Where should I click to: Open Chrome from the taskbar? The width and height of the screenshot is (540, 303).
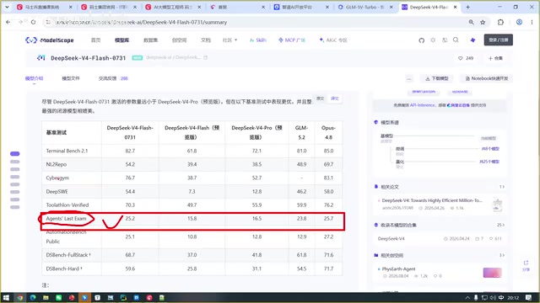[20, 297]
